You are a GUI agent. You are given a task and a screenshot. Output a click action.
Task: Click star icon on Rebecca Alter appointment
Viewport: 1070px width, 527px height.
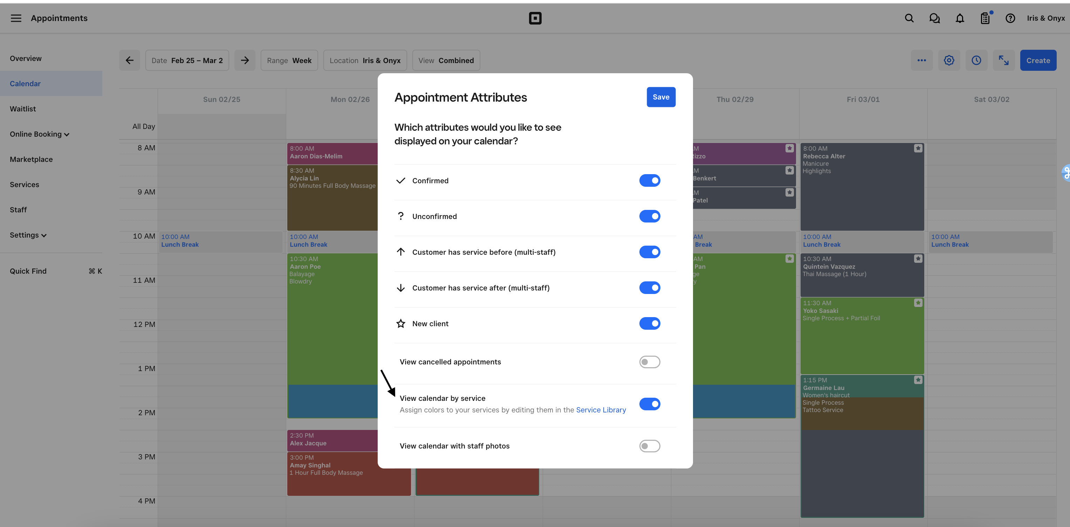pos(918,148)
